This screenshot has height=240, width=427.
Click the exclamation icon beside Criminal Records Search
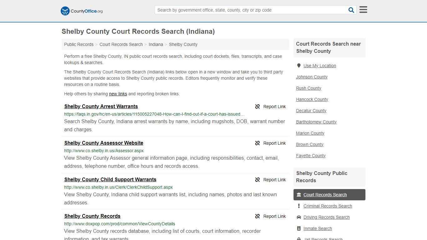coord(299,206)
